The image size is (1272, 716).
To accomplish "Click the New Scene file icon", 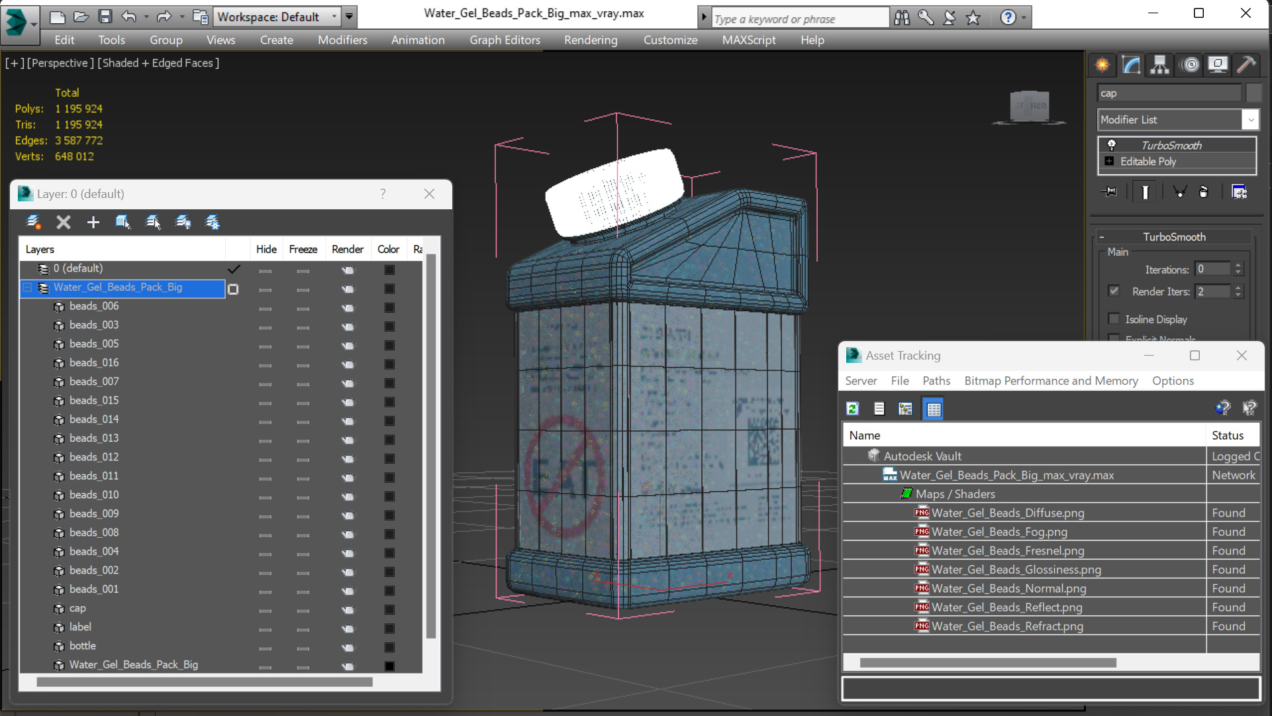I will [x=58, y=17].
